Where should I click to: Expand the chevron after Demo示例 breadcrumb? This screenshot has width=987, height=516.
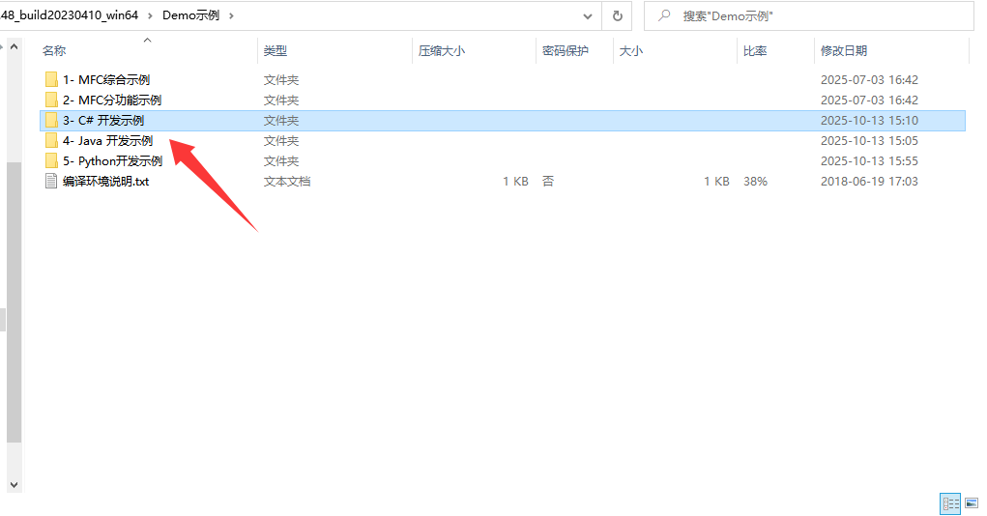pos(230,15)
